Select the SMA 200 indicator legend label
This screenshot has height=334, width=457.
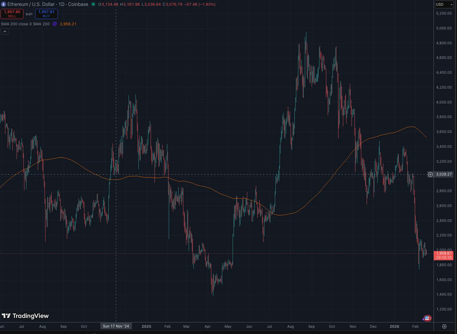(25, 24)
